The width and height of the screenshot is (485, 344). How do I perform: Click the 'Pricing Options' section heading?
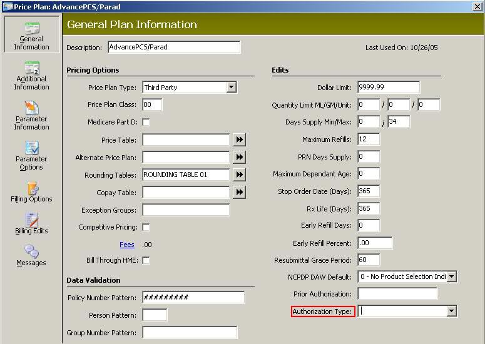(x=93, y=70)
